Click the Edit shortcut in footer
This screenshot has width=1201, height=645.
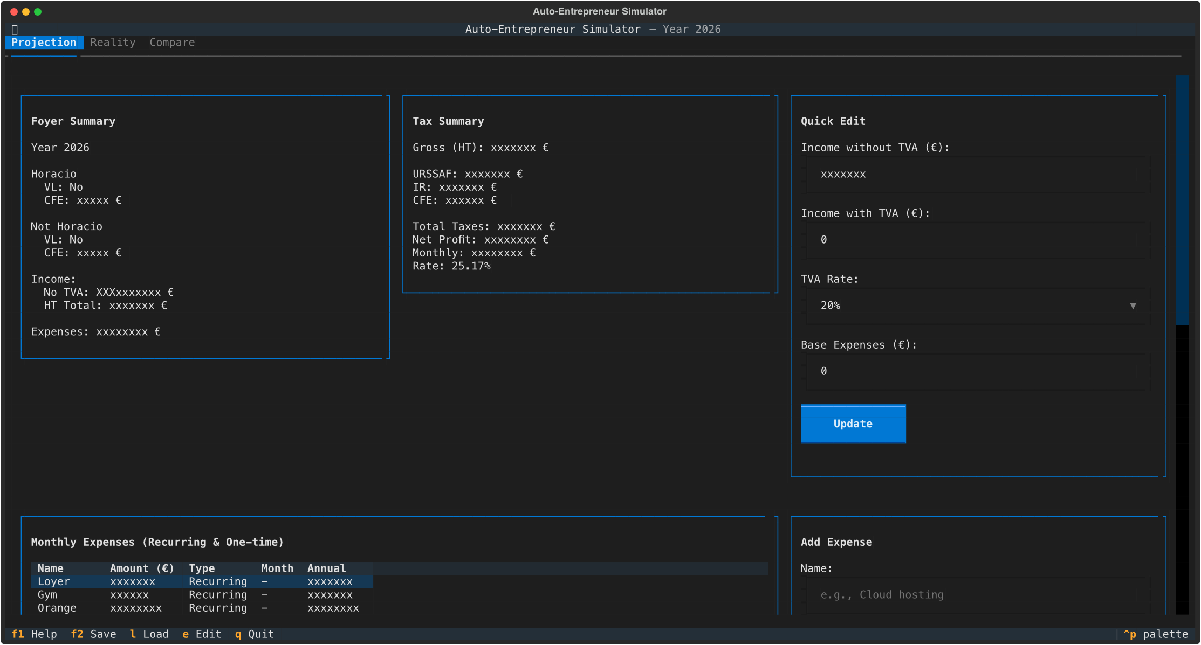202,634
